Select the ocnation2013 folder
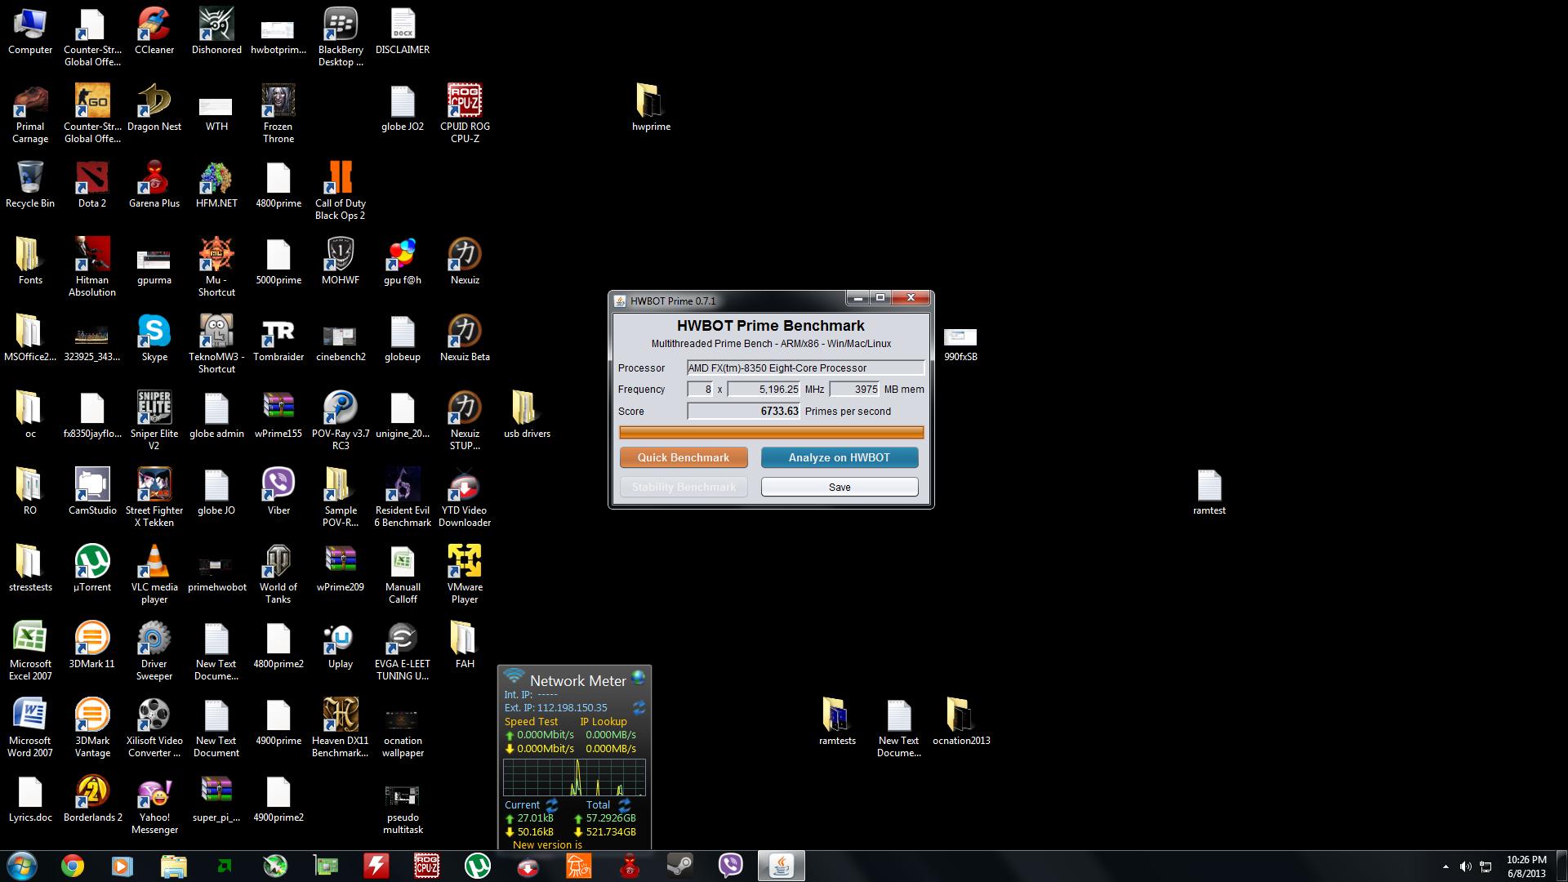 pos(961,723)
